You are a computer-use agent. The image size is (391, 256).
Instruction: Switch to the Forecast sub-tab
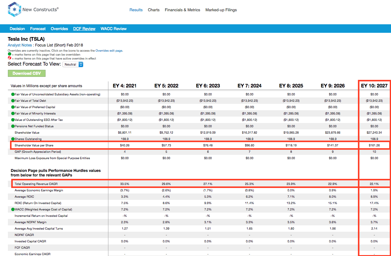[38, 29]
